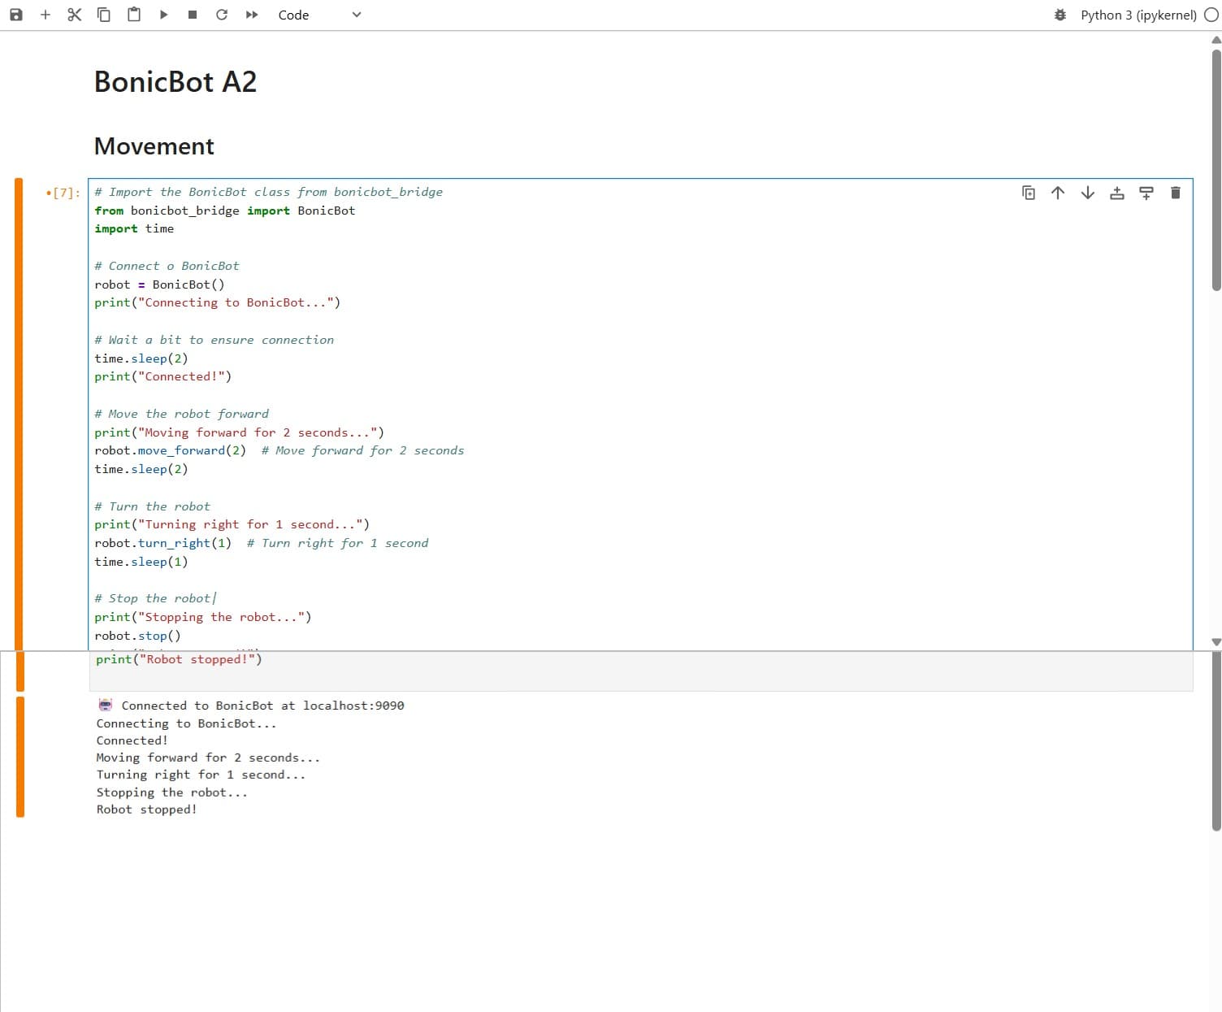The width and height of the screenshot is (1222, 1012).
Task: Move the code cell down
Action: (1087, 193)
